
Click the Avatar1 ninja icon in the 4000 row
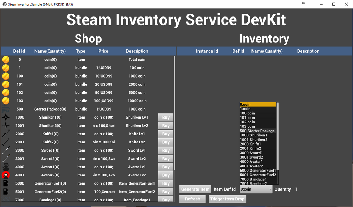click(x=6, y=167)
